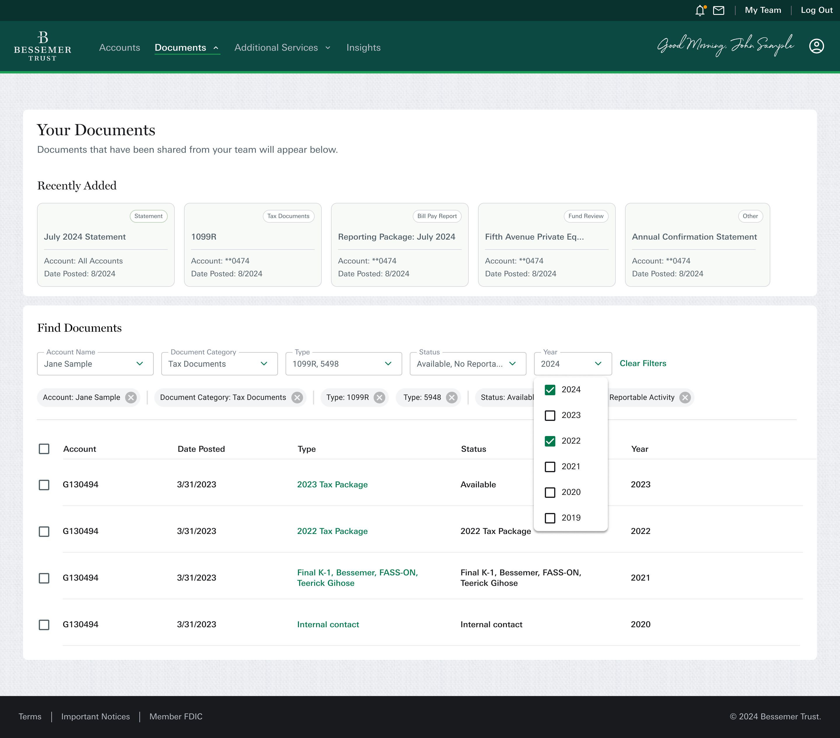Open the Reporting Package: July 2024 card
The width and height of the screenshot is (840, 738).
400,245
